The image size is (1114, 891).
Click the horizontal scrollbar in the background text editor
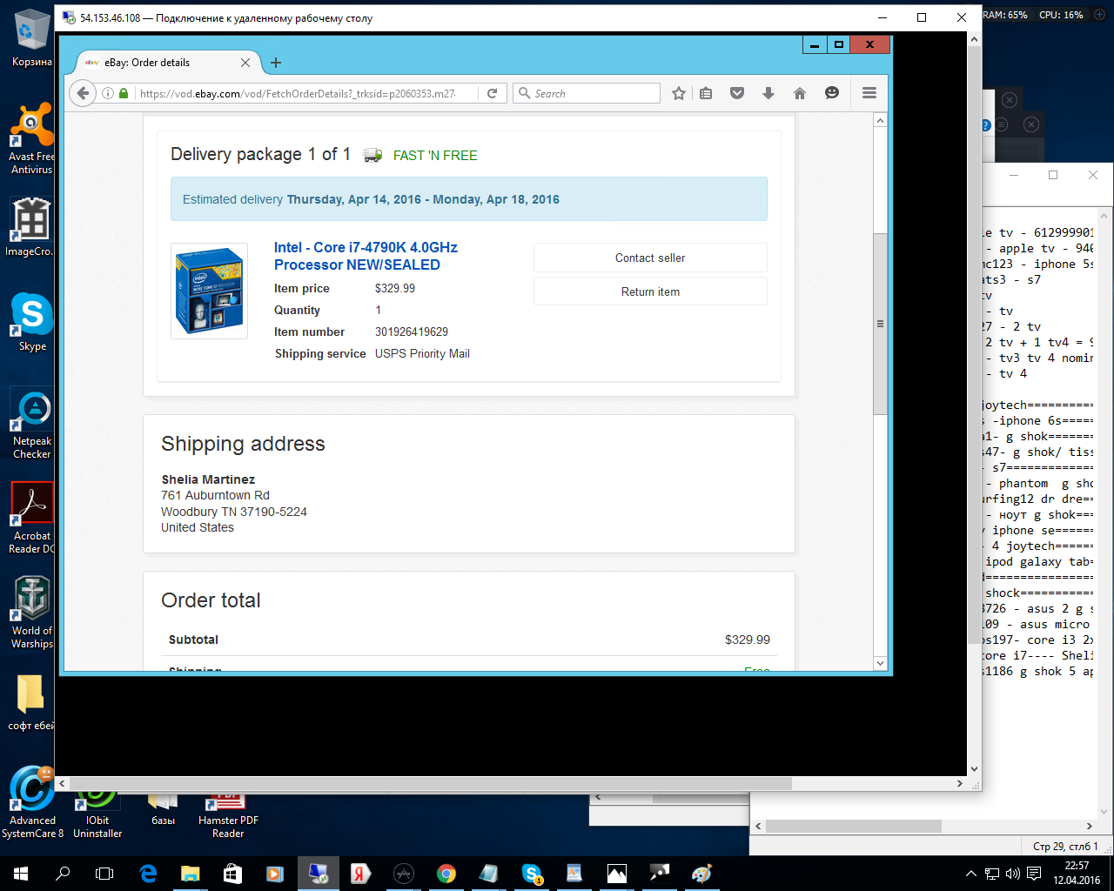(x=854, y=826)
